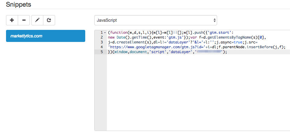Edit snippet using the pencil icon
This screenshot has width=290, height=140.
(x=37, y=20)
